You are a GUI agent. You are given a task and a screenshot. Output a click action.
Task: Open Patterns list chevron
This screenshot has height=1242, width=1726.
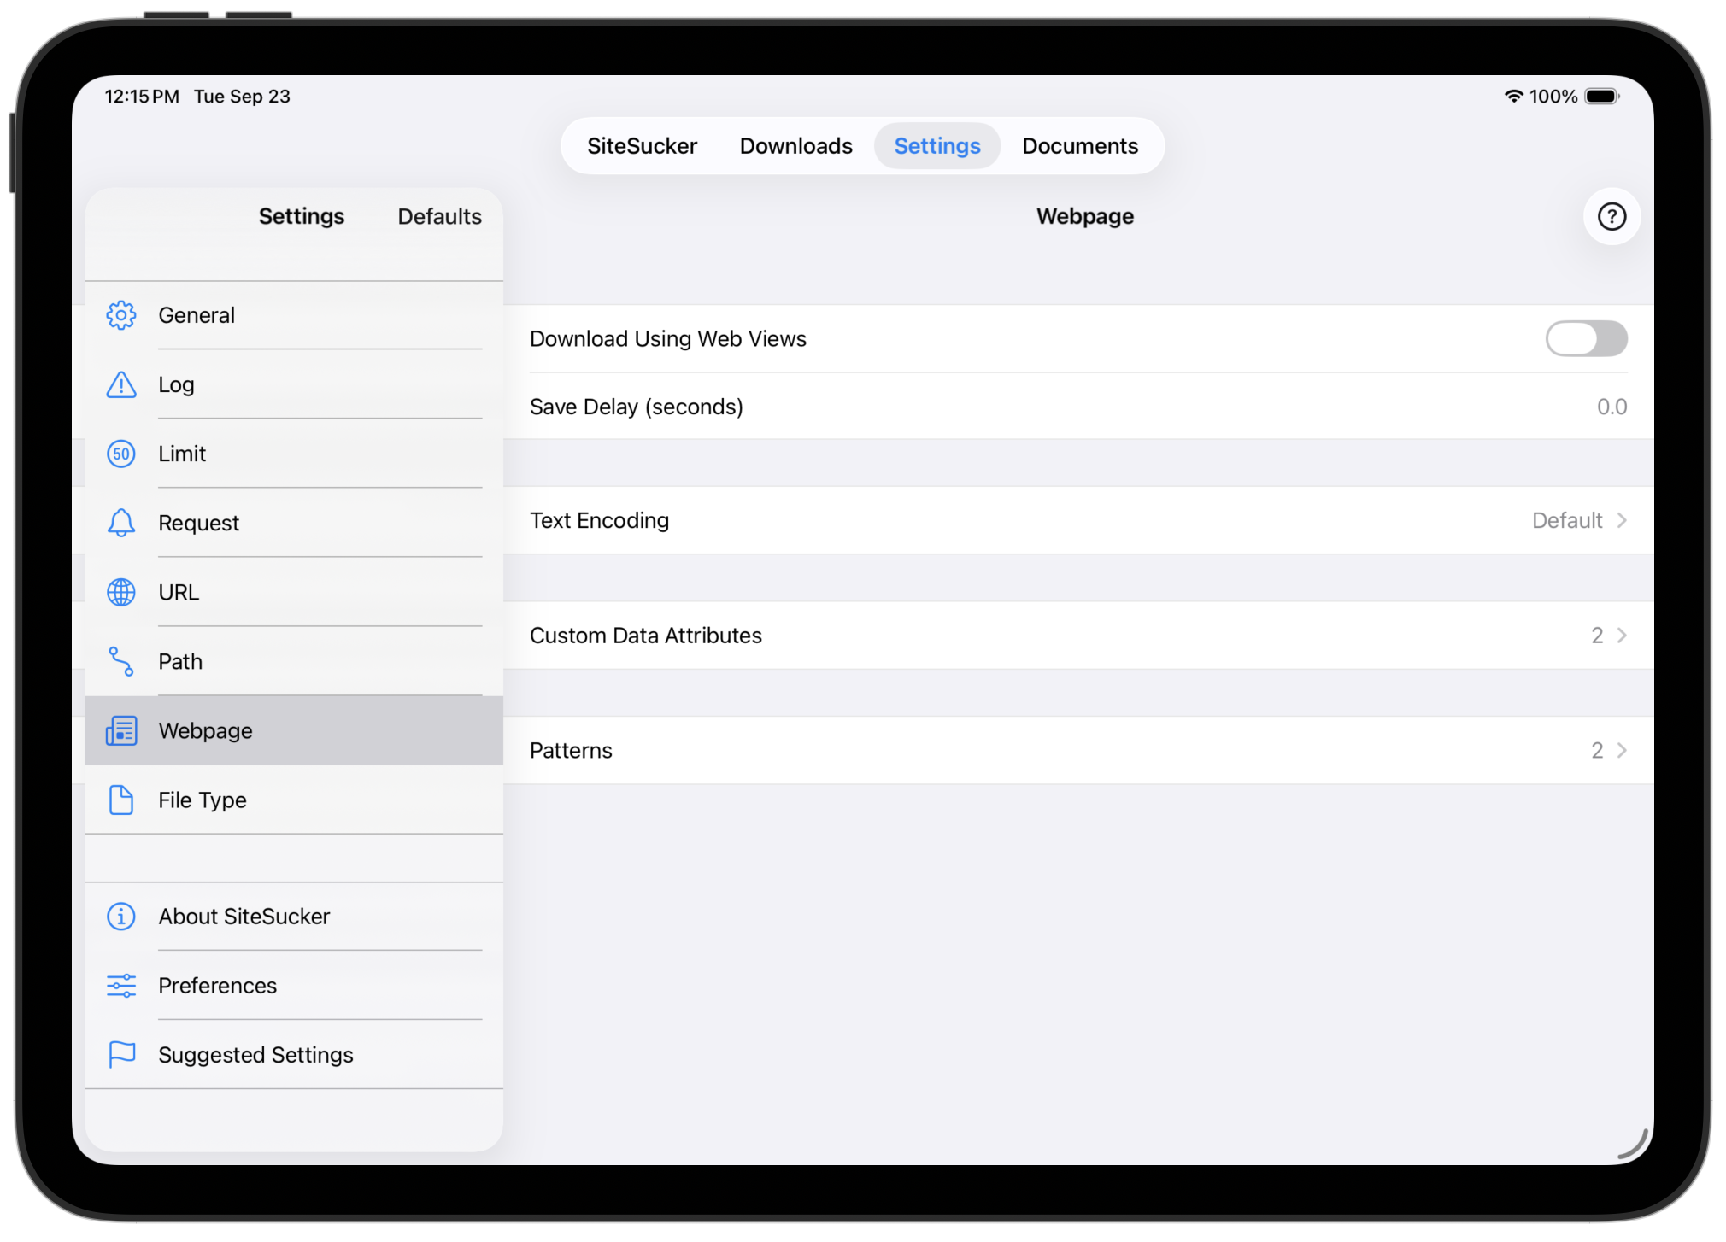[1622, 750]
